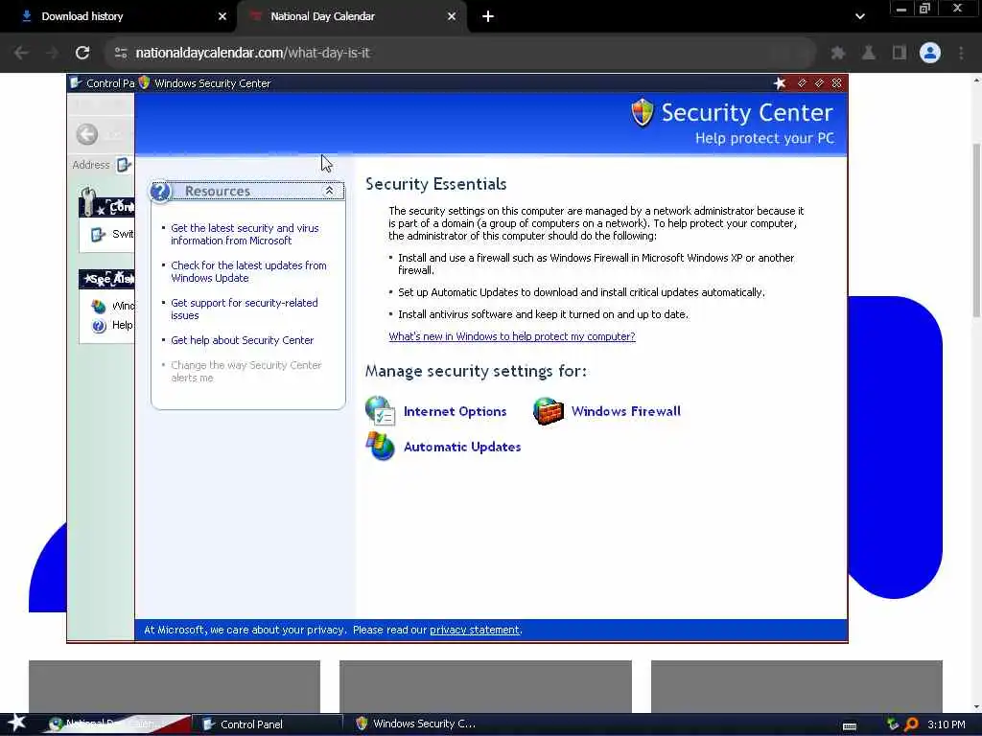
Task: Expand the See Also section header in Control Panel
Action: tap(107, 279)
